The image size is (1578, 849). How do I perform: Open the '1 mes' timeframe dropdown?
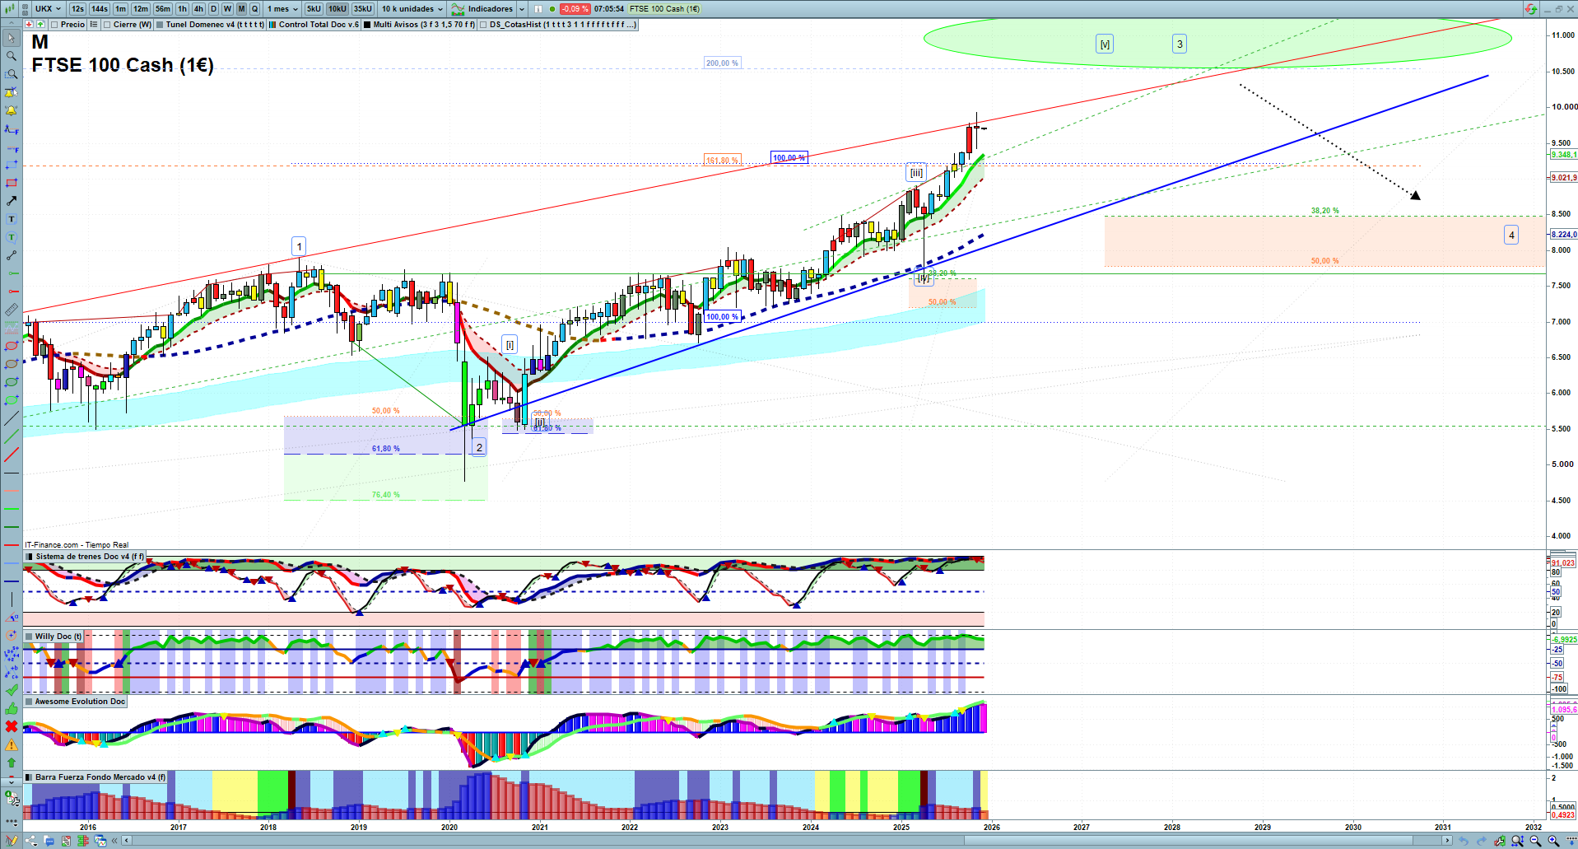click(282, 9)
